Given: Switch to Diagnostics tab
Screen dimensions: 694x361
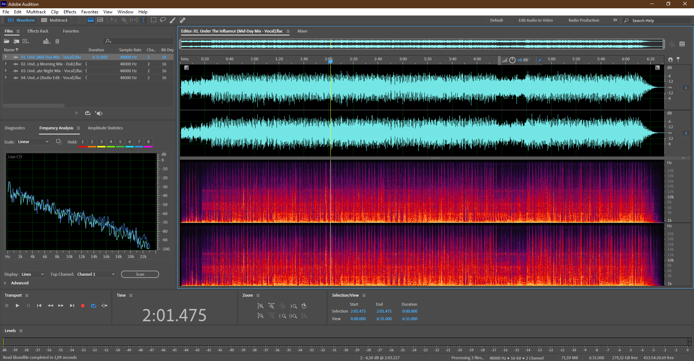Looking at the screenshot, I should [x=15, y=128].
